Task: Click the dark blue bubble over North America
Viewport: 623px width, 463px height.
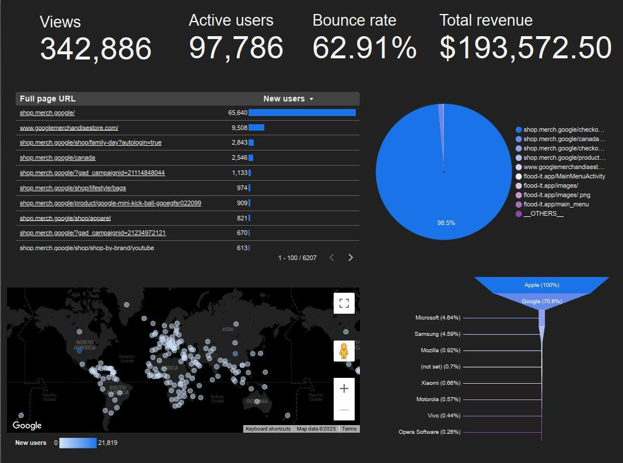Action: pyautogui.click(x=79, y=350)
